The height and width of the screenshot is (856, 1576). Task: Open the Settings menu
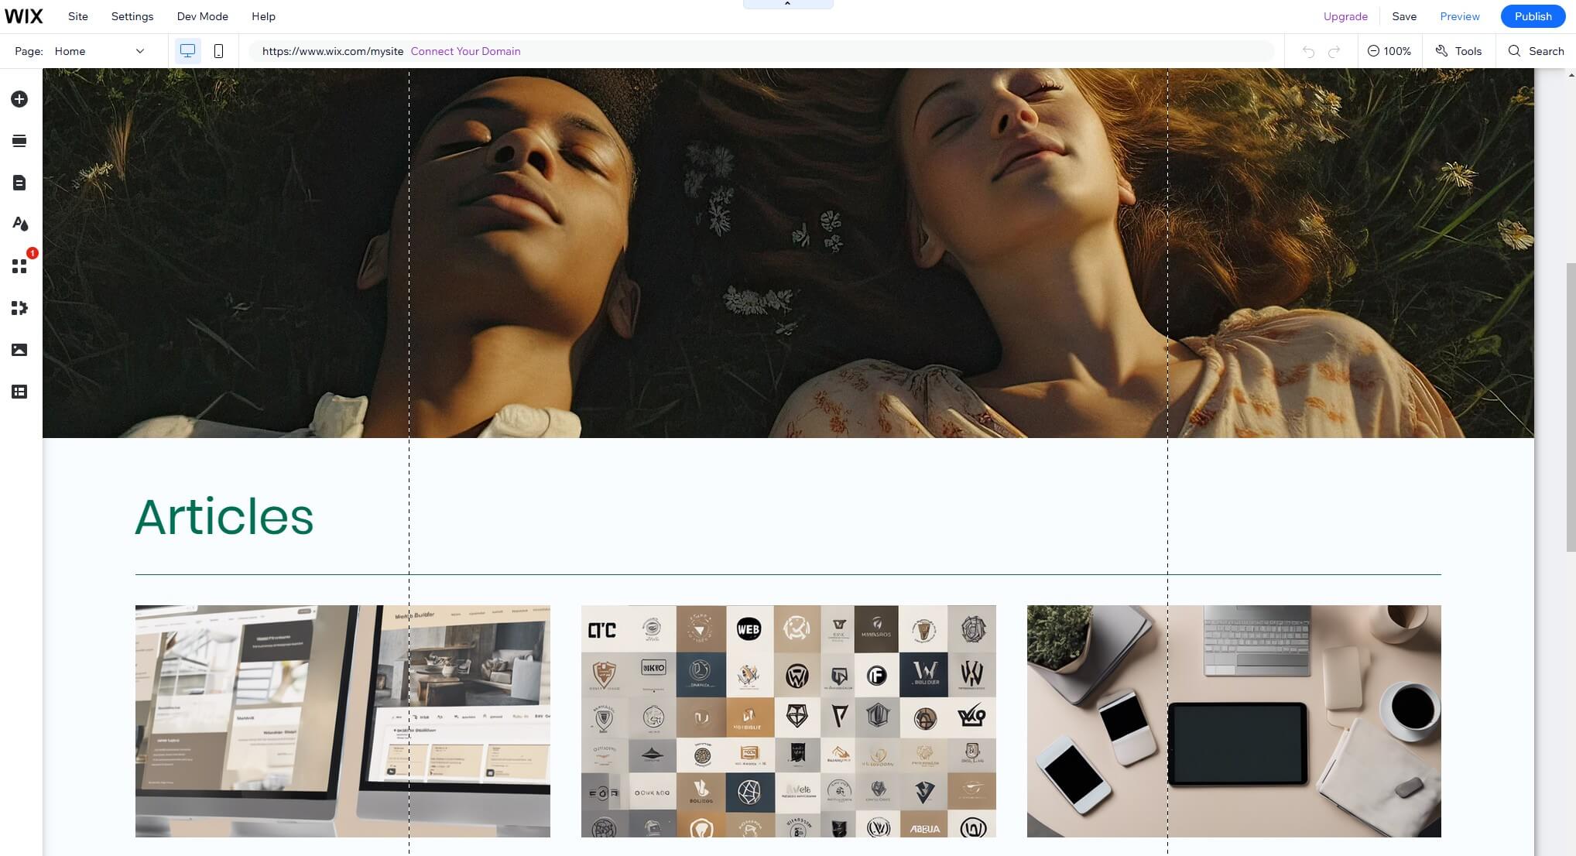(x=132, y=16)
